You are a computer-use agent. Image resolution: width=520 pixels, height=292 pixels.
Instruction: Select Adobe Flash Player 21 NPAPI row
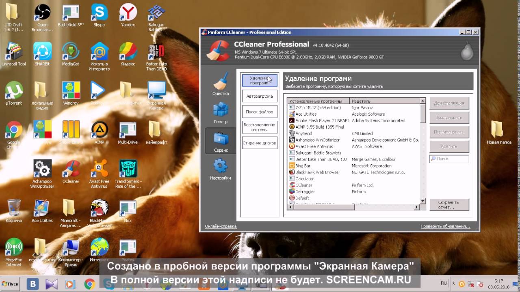[353, 120]
